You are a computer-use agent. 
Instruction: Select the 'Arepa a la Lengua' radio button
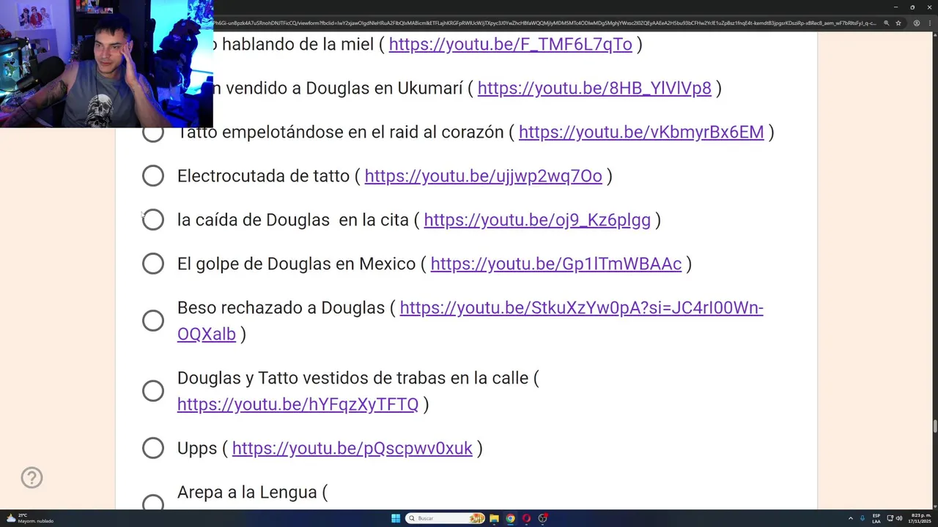[153, 503]
